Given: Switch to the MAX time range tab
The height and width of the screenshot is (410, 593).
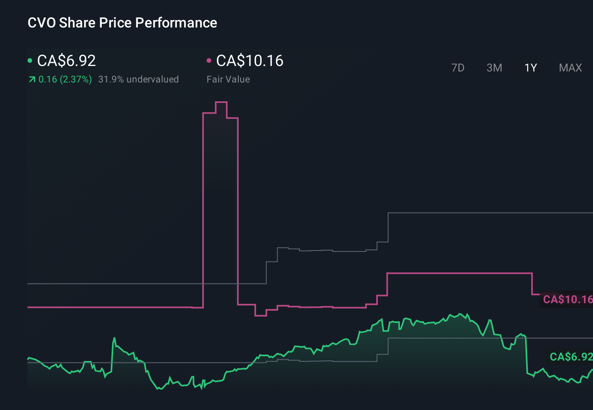Looking at the screenshot, I should (570, 68).
